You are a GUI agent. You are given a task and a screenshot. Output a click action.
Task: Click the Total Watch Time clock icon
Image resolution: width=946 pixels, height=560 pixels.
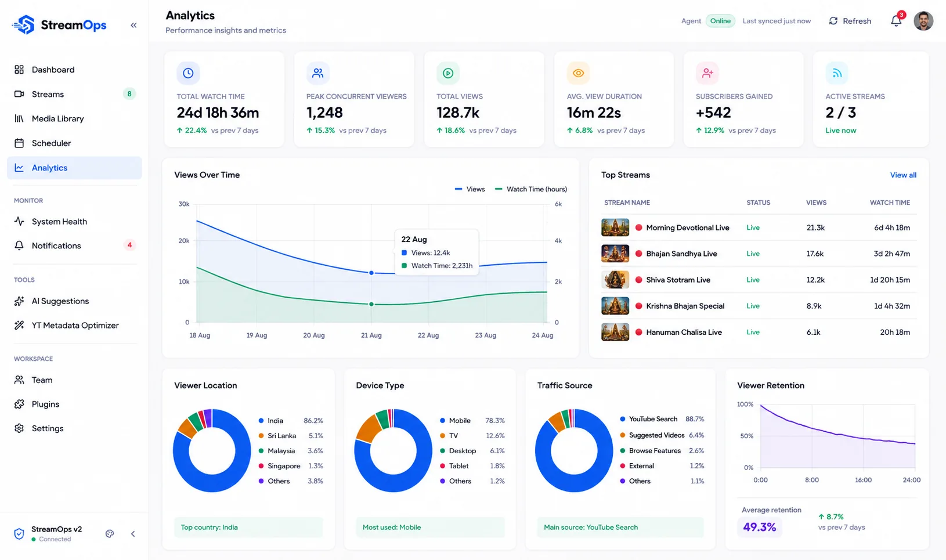click(188, 73)
